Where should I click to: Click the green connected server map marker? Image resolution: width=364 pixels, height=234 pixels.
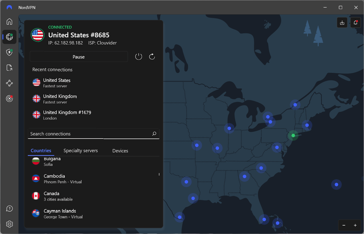(x=293, y=135)
